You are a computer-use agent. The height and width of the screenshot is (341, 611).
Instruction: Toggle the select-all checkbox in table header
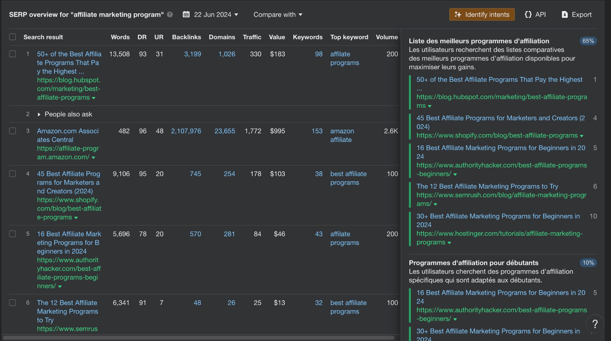13,37
